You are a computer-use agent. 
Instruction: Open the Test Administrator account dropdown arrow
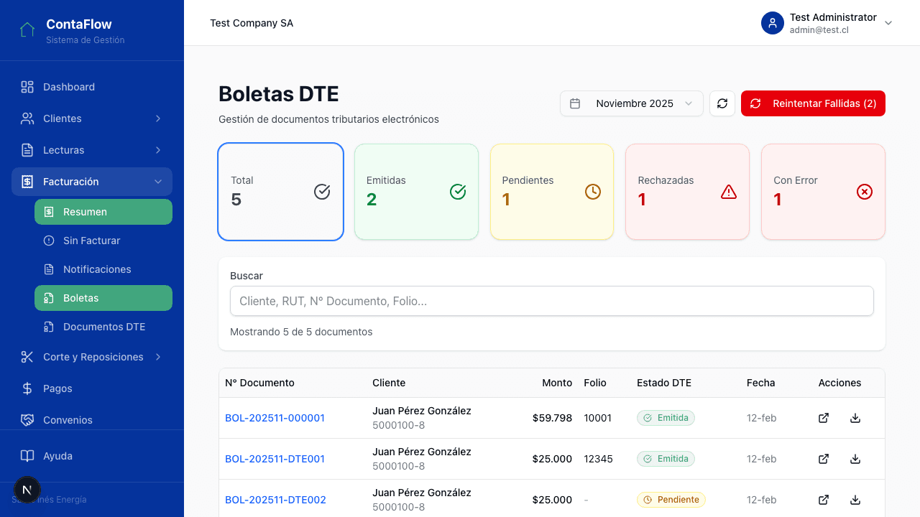pos(888,23)
